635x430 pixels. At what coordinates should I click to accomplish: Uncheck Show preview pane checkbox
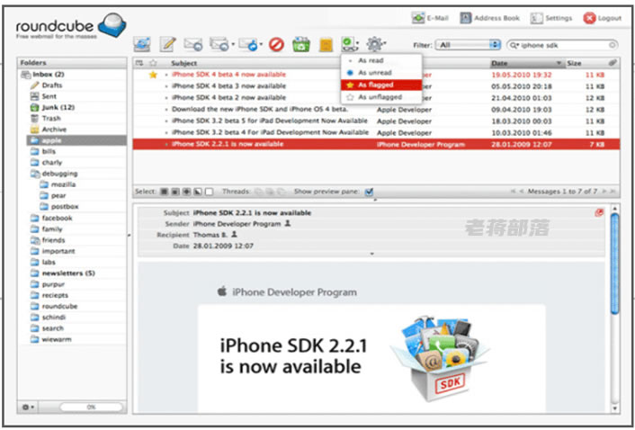tap(369, 192)
